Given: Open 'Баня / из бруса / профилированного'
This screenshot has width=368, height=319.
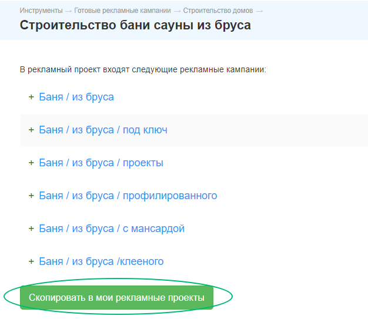Looking at the screenshot, I should [x=128, y=196].
